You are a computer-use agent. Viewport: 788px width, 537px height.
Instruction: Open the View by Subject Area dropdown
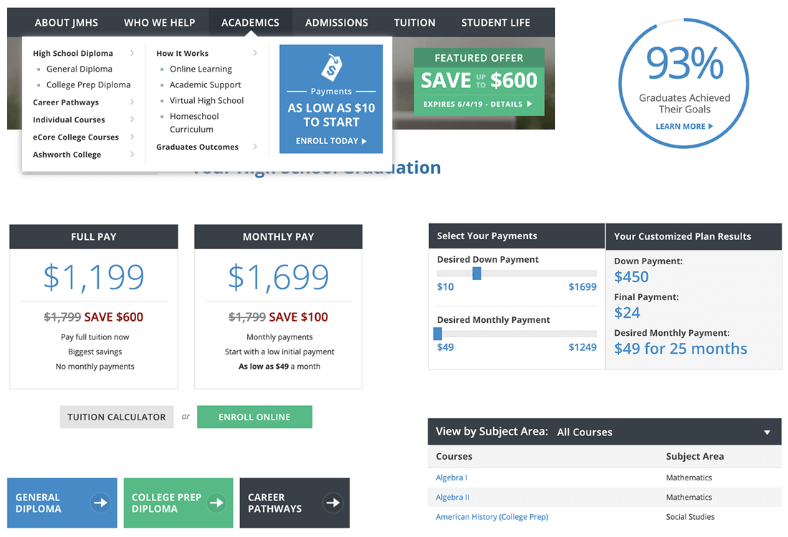tap(767, 432)
